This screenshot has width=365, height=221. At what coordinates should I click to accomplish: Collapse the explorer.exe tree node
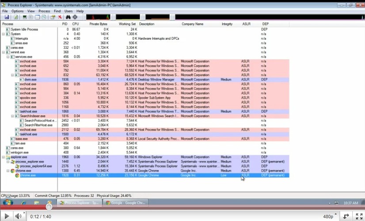(x=4, y=157)
